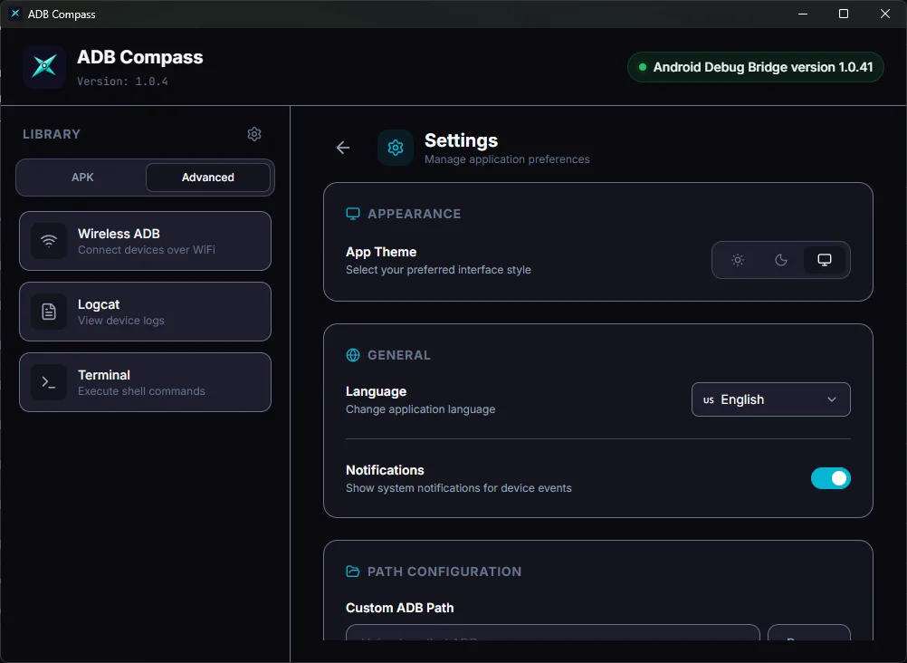907x663 pixels.
Task: Select the Advanced tab
Action: [207, 178]
